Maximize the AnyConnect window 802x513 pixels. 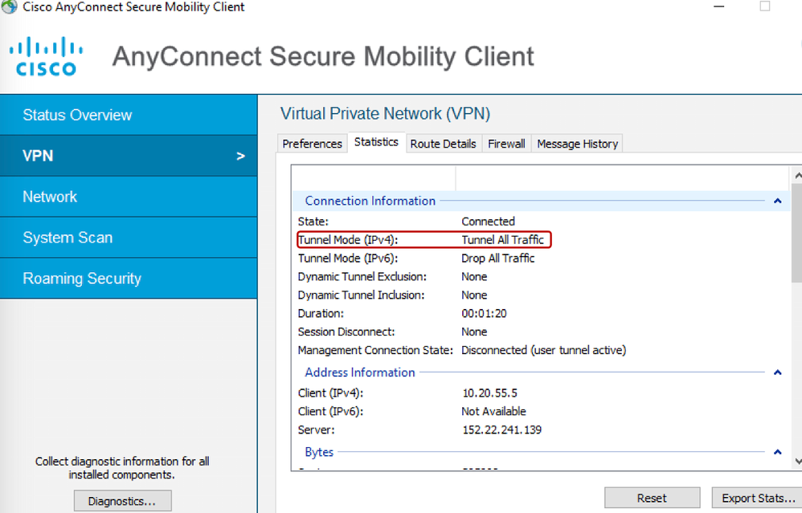[765, 6]
